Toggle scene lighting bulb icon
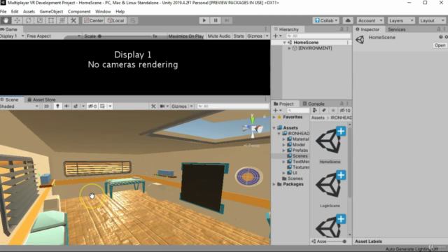 coord(57,106)
